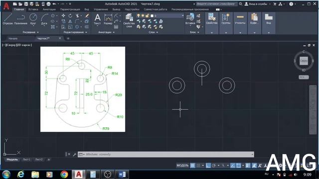Open the Вставка ribbon tab
Viewport: 319px width, 179px height.
coord(33,9)
